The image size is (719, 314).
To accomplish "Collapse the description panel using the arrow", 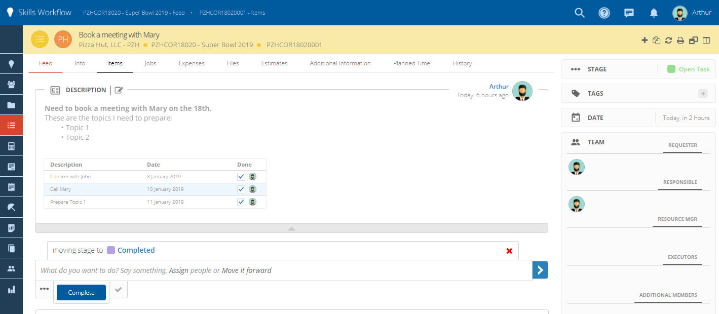I will (x=291, y=228).
